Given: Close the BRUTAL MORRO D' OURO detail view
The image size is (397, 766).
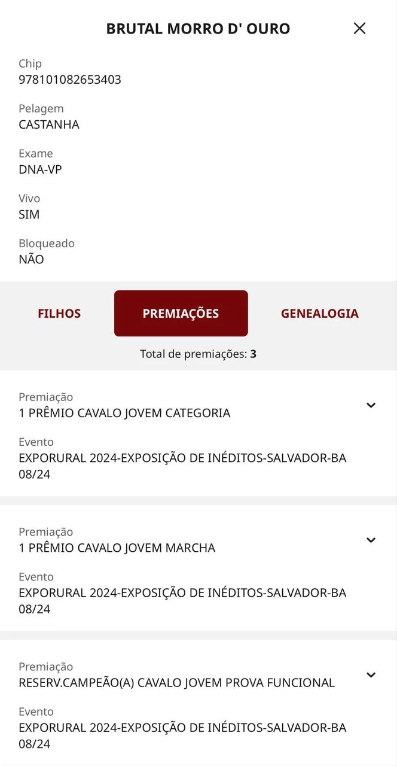Looking at the screenshot, I should click(x=359, y=28).
